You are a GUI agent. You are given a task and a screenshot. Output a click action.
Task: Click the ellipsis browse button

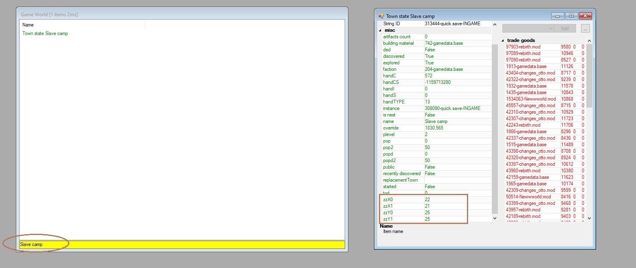coord(585,29)
